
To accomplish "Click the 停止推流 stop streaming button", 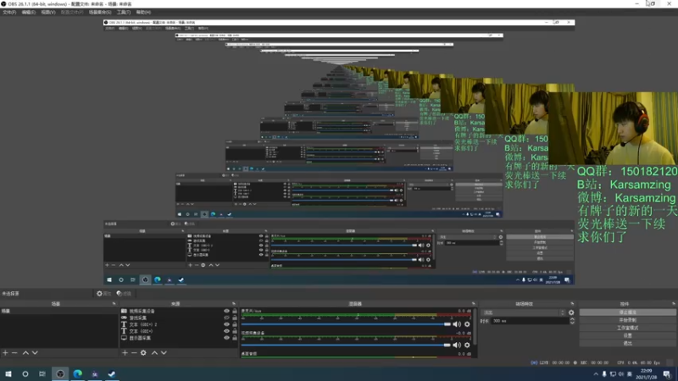I will [627, 312].
